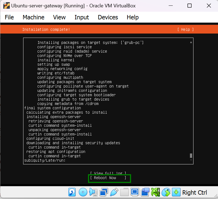
Task: Toggle the mouse integration status icon
Action: coord(166,192)
